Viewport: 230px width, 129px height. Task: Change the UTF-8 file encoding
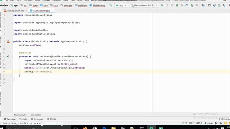tap(199, 123)
